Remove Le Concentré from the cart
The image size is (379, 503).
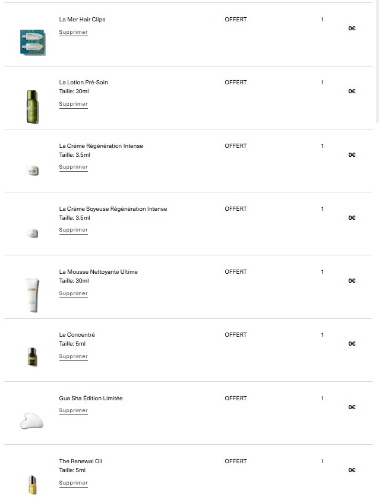coord(73,356)
